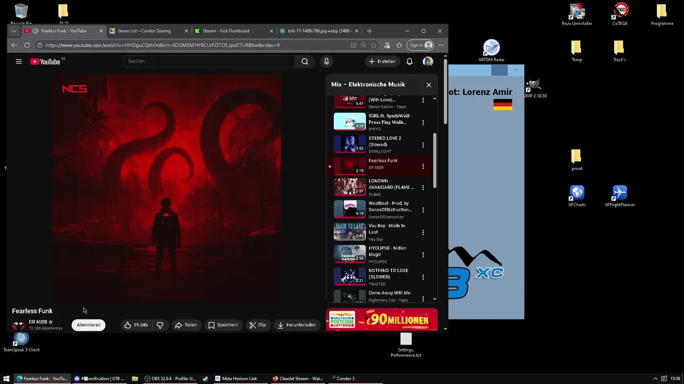Go back using browser back arrow
684x384 pixels.
[x=14, y=45]
